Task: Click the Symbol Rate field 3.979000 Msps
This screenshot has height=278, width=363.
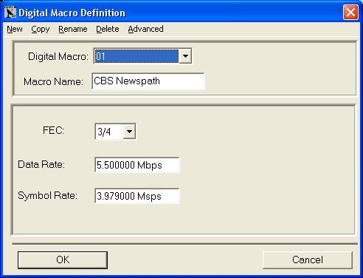Action: (137, 196)
